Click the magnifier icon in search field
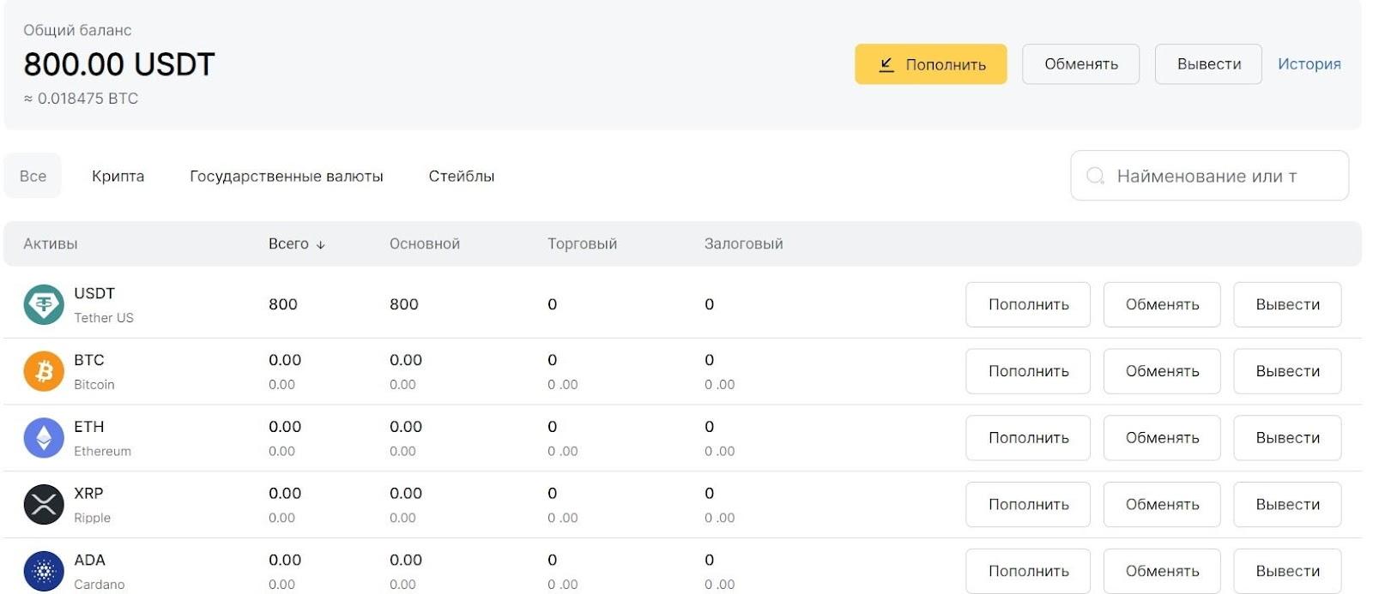Image resolution: width=1373 pixels, height=594 pixels. (x=1095, y=176)
